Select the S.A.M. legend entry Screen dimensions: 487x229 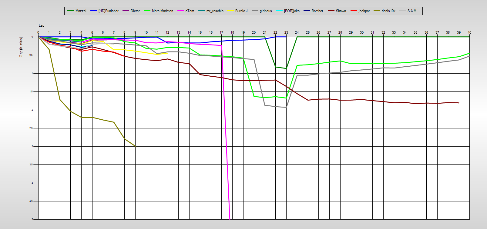tap(408, 11)
